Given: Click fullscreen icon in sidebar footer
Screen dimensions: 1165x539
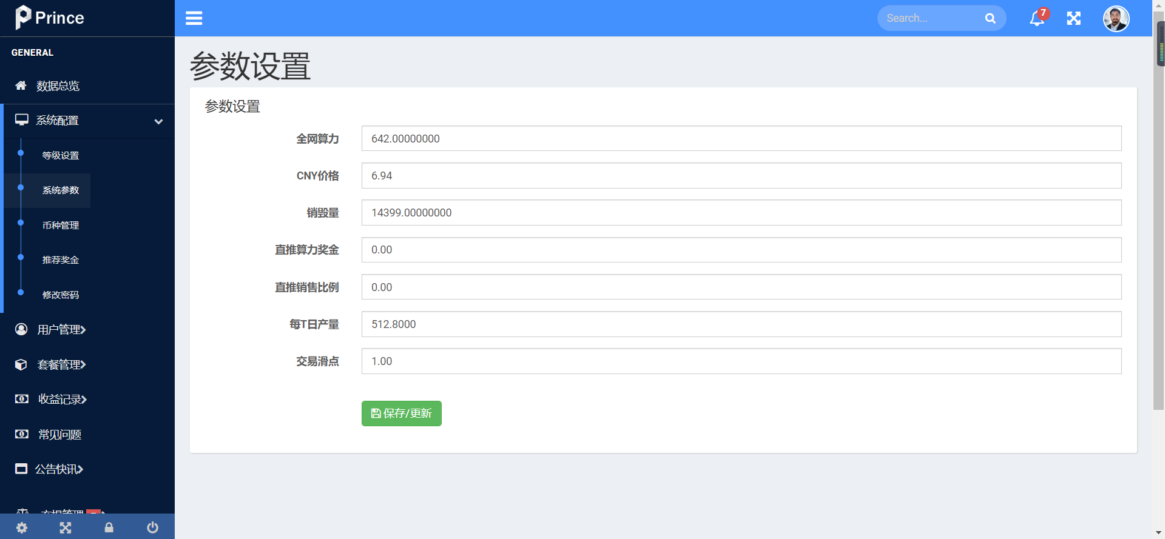Looking at the screenshot, I should 66,527.
